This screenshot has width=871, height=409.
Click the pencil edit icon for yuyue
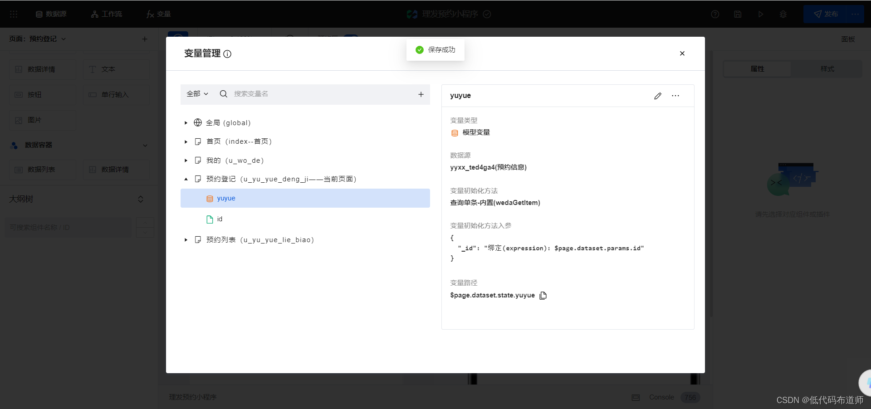(x=658, y=96)
